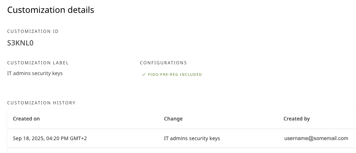The image size is (356, 153).
Task: Select the history row's Change cell text
Action: [192, 138]
